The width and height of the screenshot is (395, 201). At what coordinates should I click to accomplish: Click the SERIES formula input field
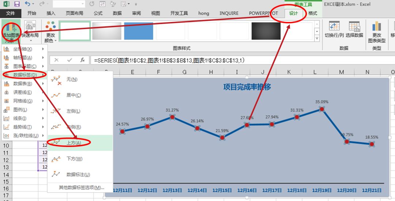tap(242, 60)
